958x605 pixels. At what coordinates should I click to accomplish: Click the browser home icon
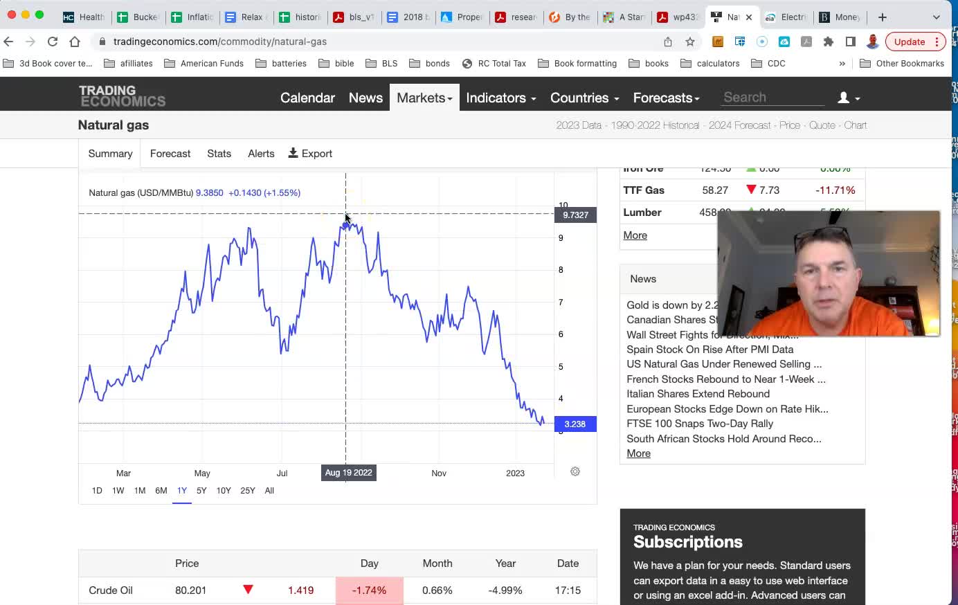75,42
